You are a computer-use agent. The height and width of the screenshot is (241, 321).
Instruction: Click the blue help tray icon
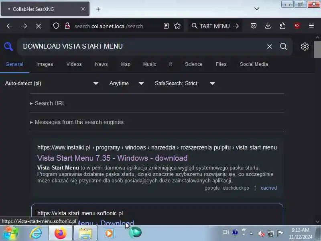235,232
